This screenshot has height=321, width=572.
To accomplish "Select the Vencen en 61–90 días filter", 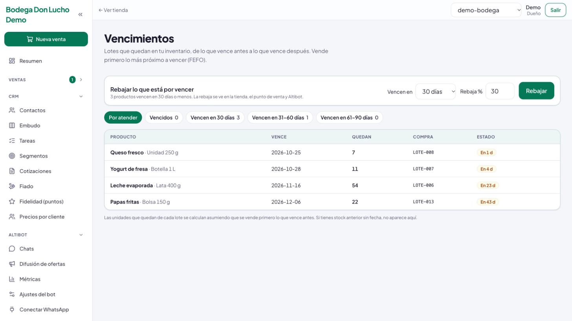I will pyautogui.click(x=349, y=117).
